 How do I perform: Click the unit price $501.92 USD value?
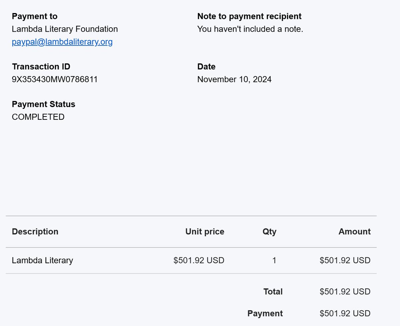click(199, 260)
